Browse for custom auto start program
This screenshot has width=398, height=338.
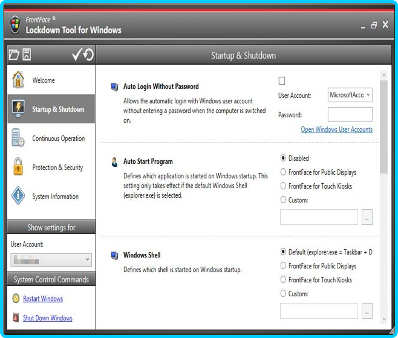click(x=367, y=217)
